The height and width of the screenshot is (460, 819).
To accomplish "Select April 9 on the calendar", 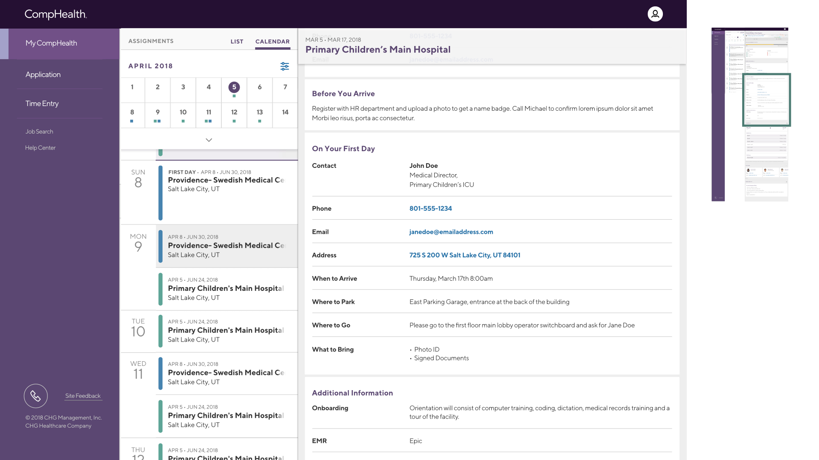I will (158, 115).
